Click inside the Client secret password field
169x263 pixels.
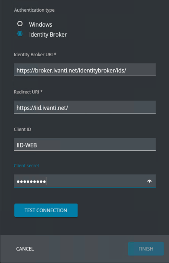pyautogui.click(x=85, y=181)
